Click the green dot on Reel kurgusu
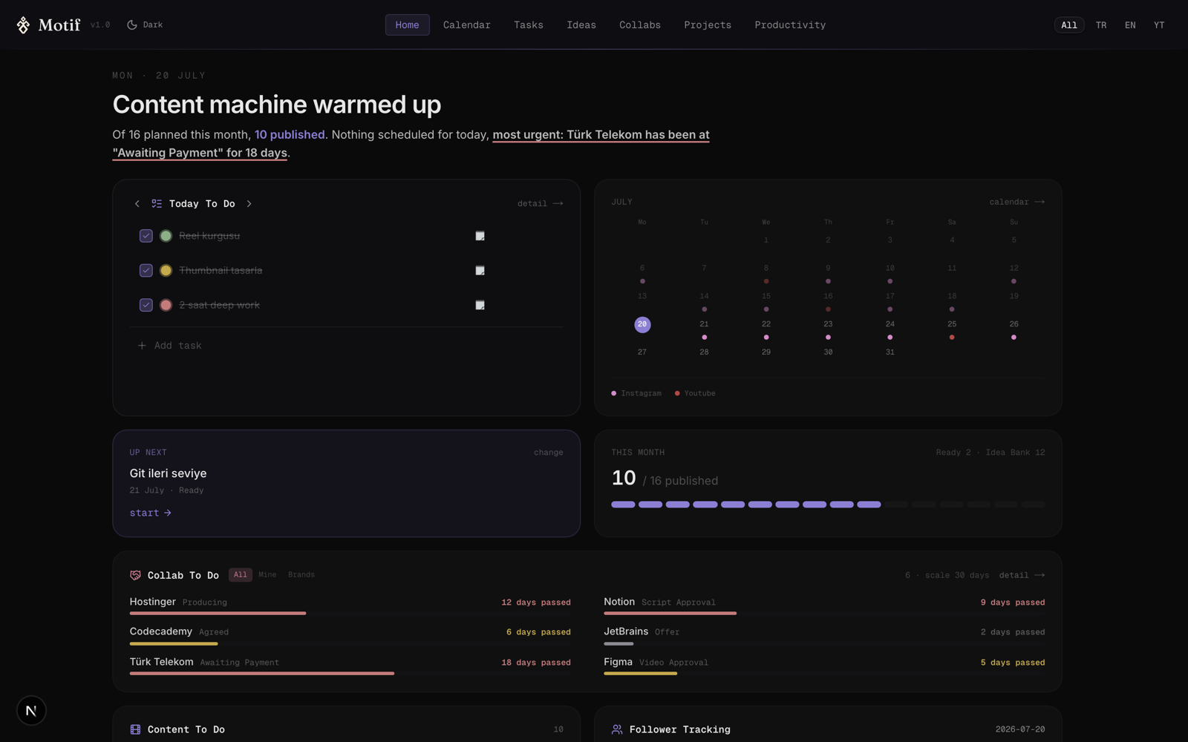 (x=166, y=236)
